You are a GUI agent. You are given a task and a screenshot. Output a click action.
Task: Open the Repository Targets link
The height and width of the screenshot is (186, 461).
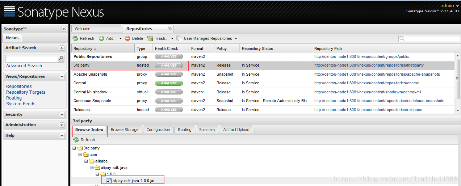click(x=26, y=92)
